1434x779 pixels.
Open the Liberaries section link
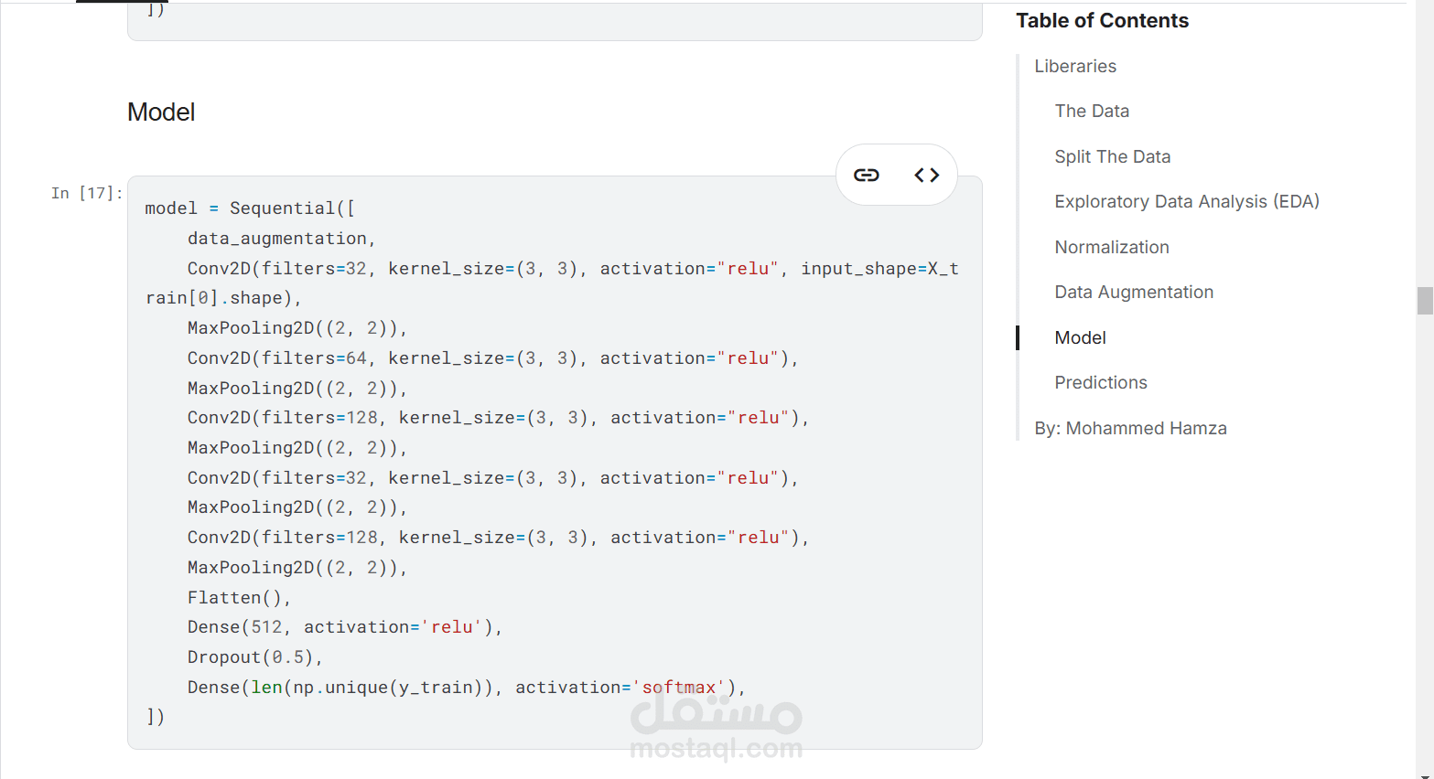[x=1074, y=66]
